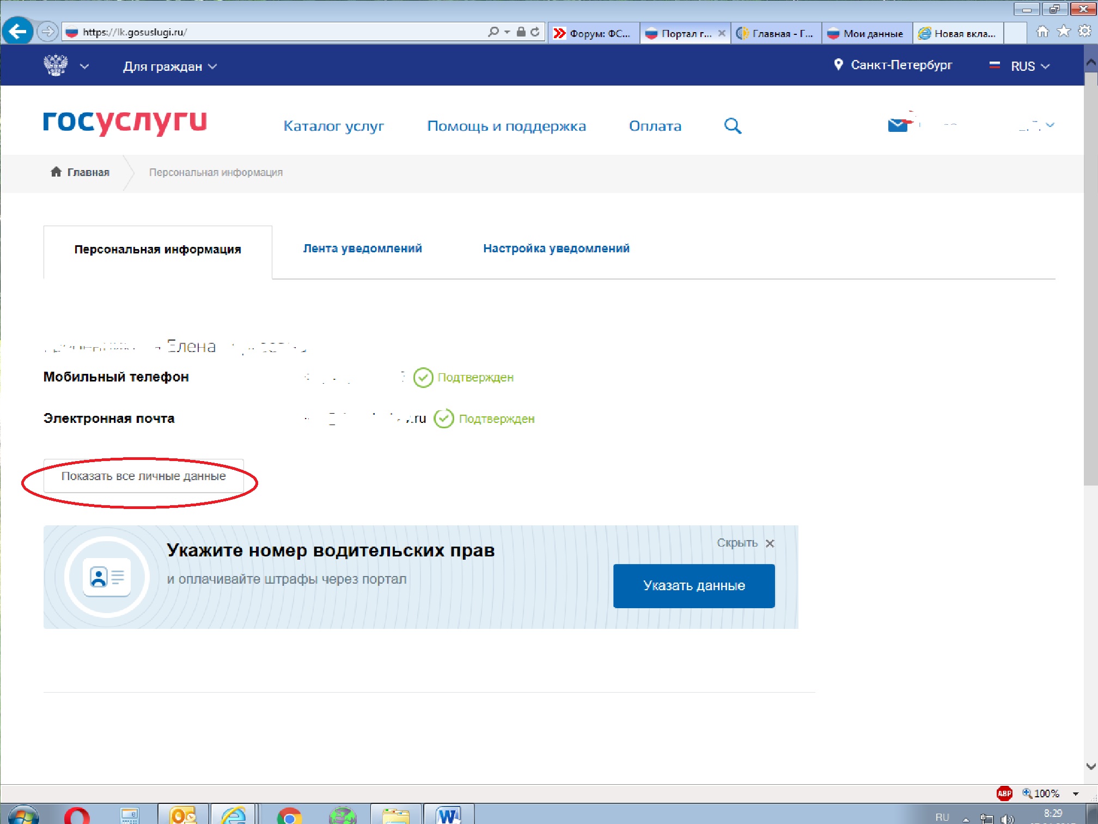
Task: Click the 'Мобильный телефон' label
Action: [x=116, y=377]
